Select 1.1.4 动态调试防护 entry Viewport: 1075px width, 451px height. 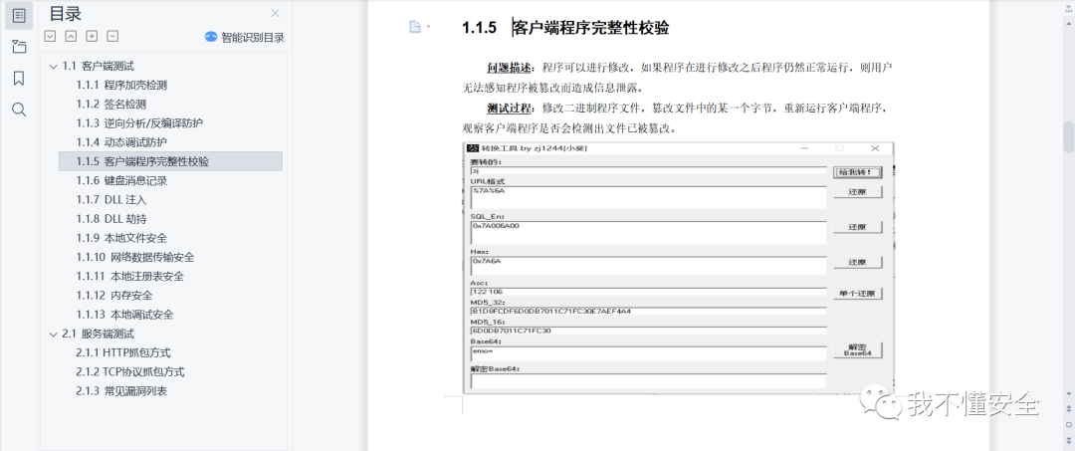121,142
